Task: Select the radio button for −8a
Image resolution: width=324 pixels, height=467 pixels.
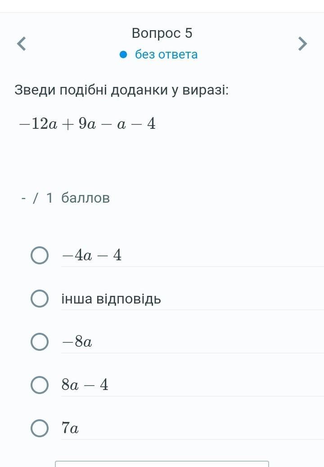Action: (40, 342)
